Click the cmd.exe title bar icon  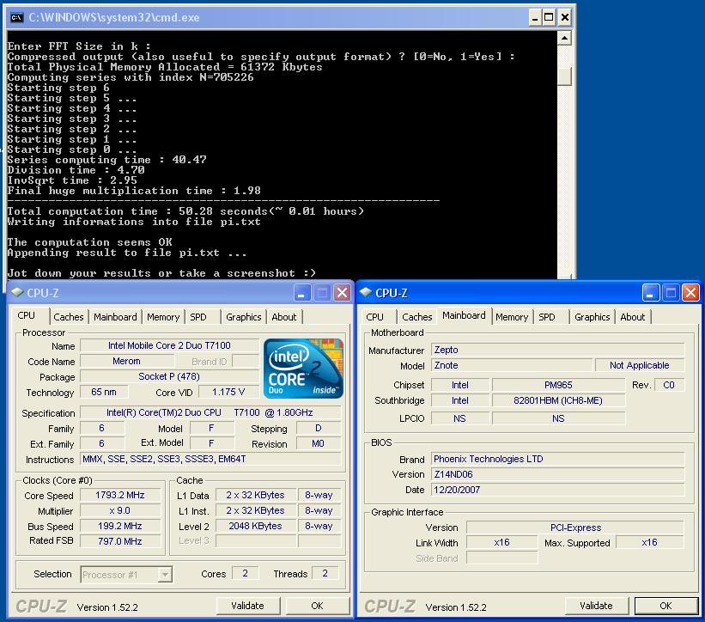tap(16, 17)
